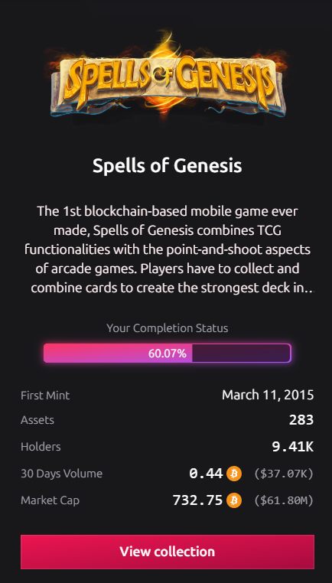This screenshot has height=583, width=332.
Task: Click the Assets count 283
Action: click(301, 420)
